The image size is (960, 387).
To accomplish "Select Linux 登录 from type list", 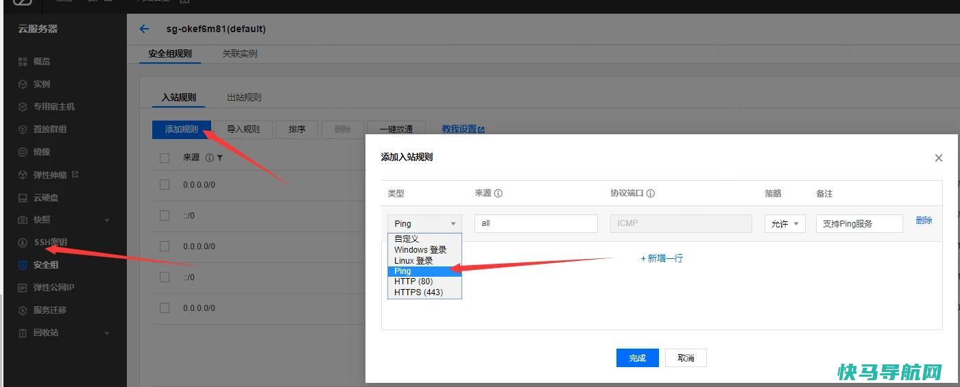I will 424,261.
